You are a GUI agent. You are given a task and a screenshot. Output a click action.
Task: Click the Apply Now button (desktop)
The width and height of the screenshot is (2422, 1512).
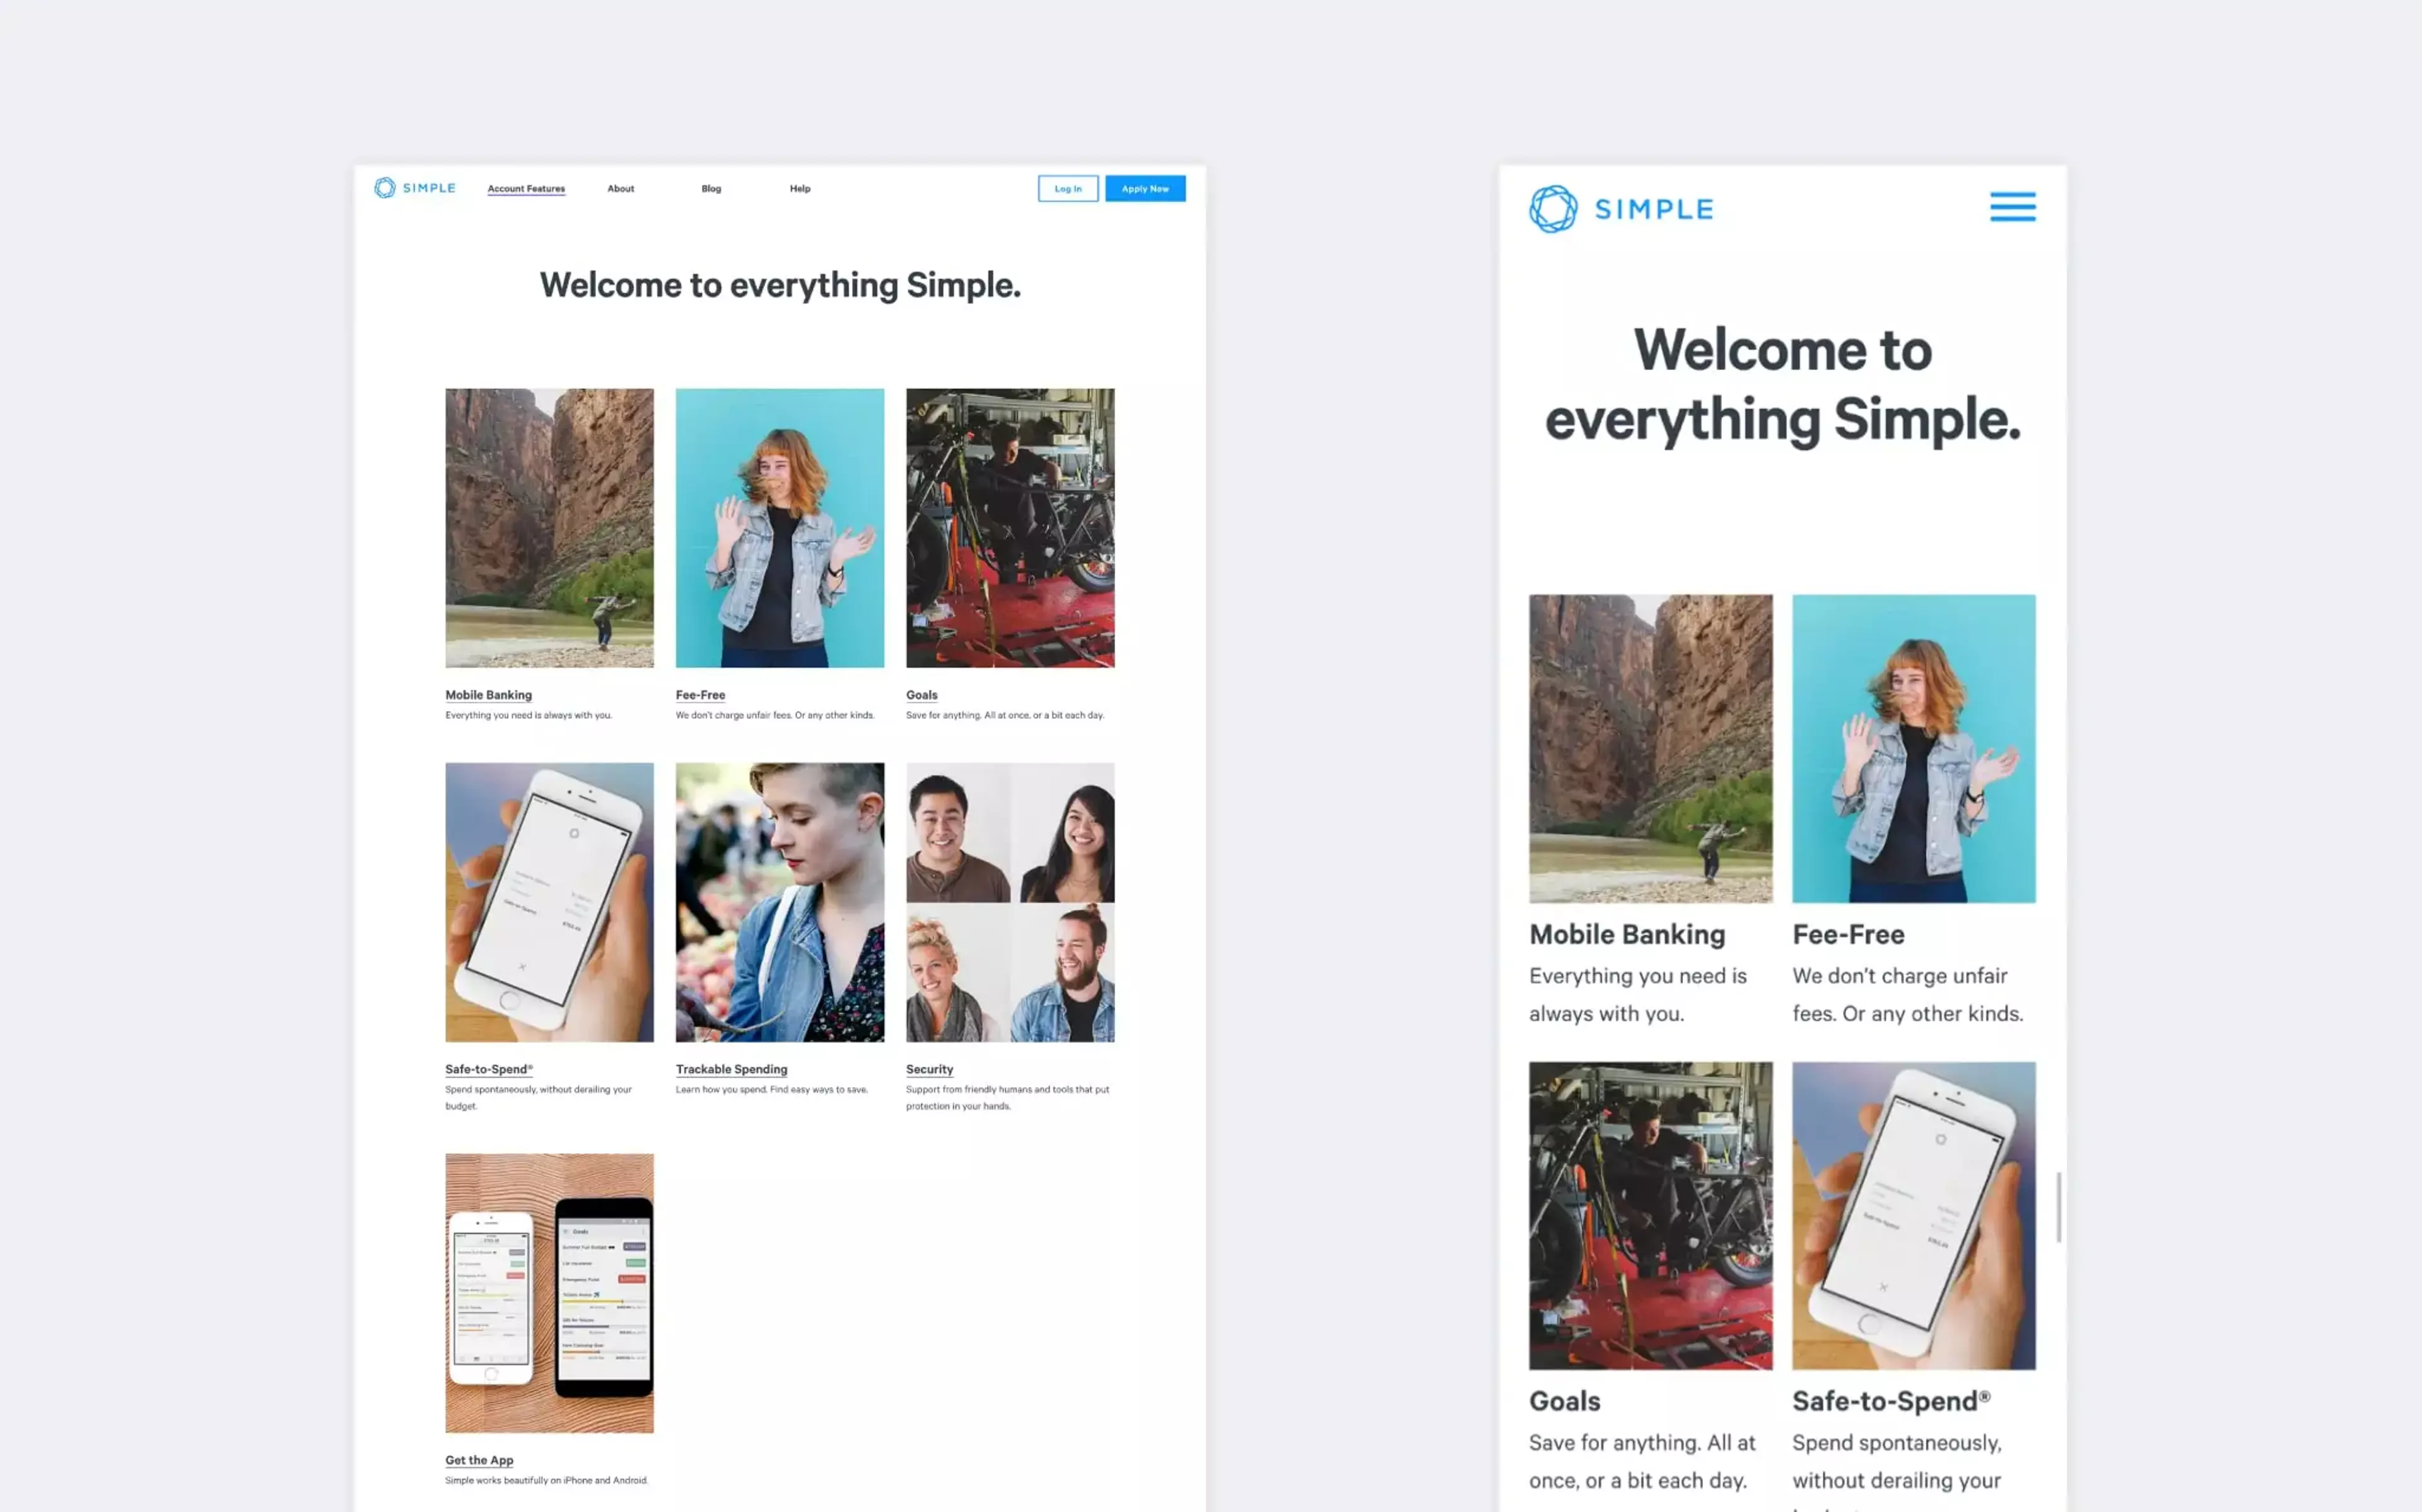(x=1145, y=188)
